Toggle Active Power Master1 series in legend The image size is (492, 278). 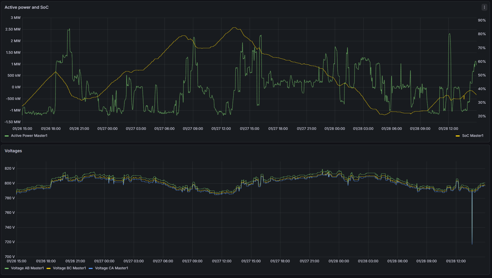(29, 136)
